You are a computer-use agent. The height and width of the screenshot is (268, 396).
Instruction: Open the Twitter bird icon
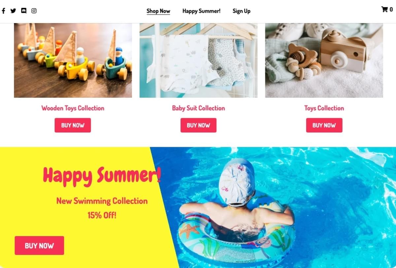[13, 11]
